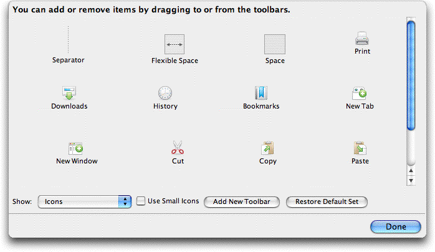Enable the Use Small Icons checkbox

tap(141, 201)
